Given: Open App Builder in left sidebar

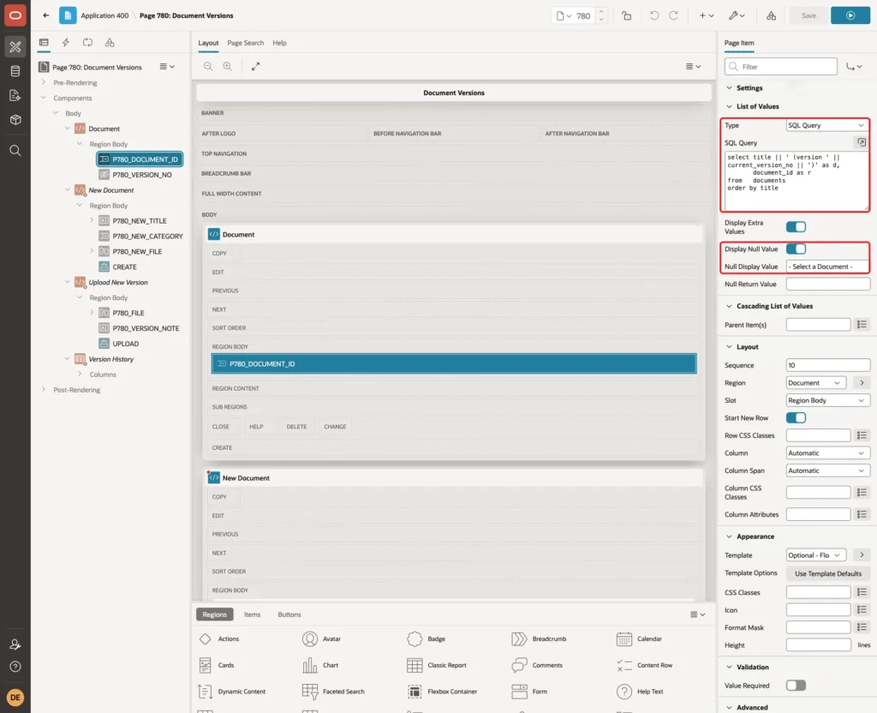Looking at the screenshot, I should pyautogui.click(x=15, y=46).
